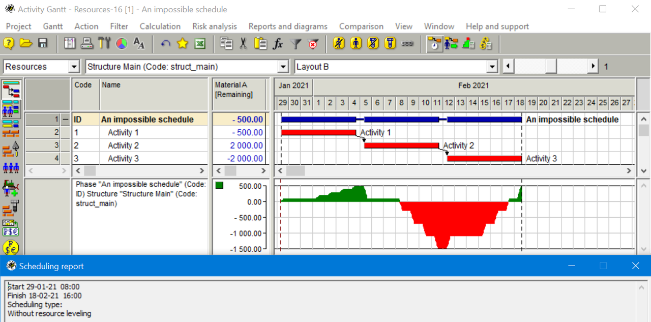Click the yellow help question mark icon

[9, 44]
